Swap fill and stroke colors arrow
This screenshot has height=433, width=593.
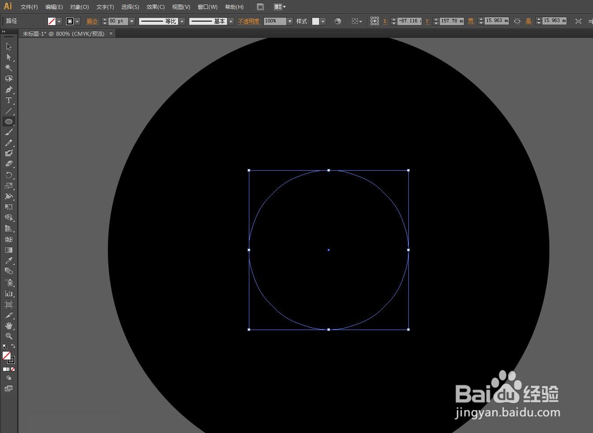(13, 346)
